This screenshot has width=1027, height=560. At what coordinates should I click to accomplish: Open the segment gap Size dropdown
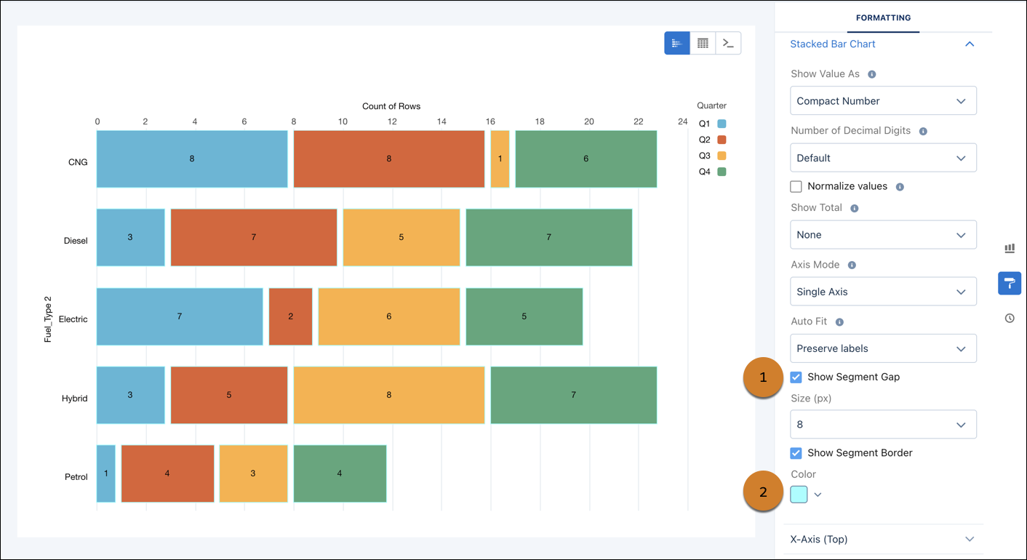[x=883, y=425]
